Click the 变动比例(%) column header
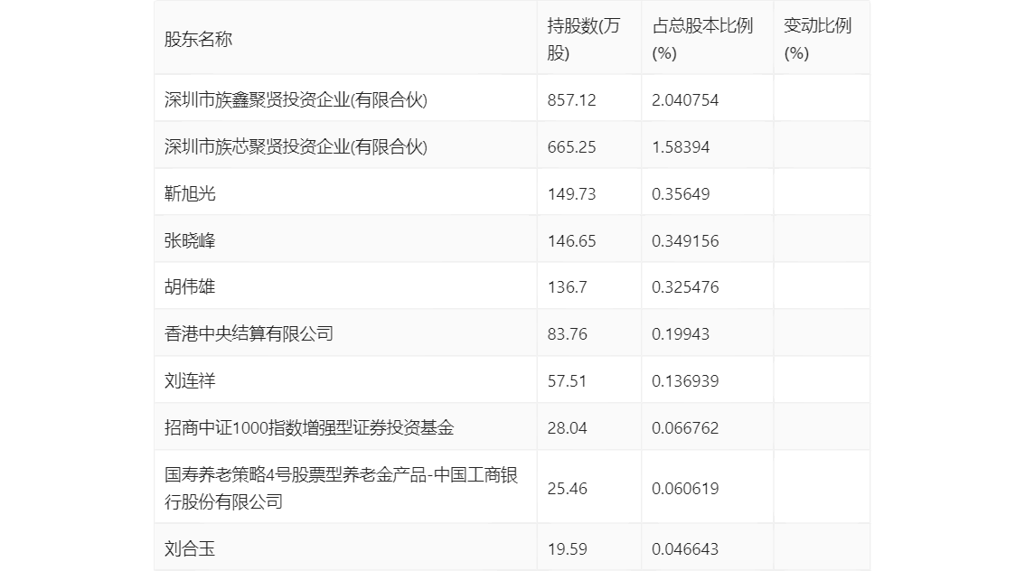Image resolution: width=1025 pixels, height=571 pixels. [817, 39]
